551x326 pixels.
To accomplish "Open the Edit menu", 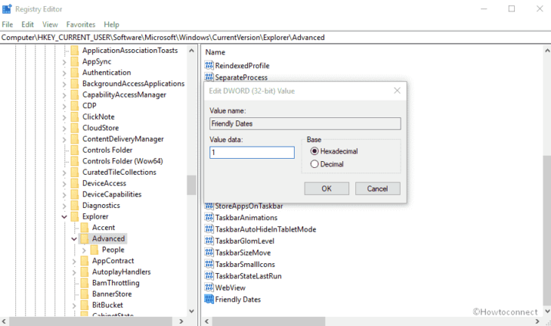I will (x=28, y=25).
